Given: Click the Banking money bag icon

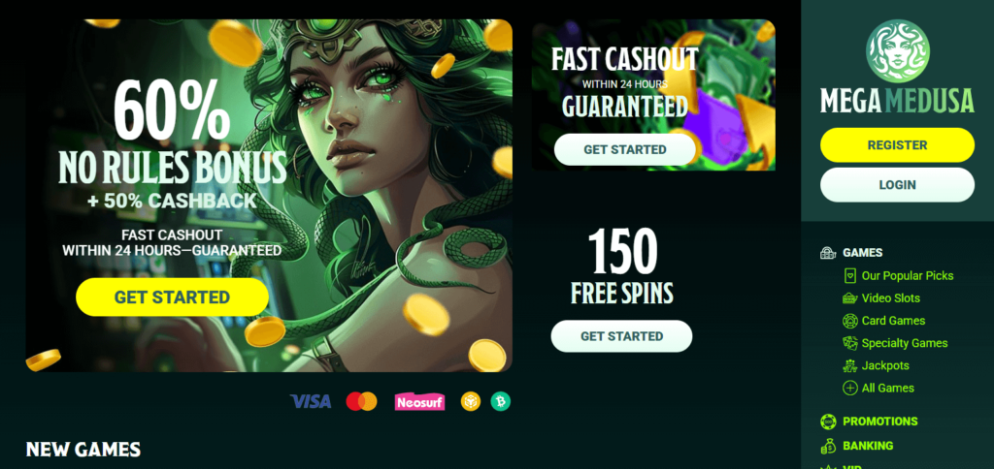Looking at the screenshot, I should [x=828, y=446].
